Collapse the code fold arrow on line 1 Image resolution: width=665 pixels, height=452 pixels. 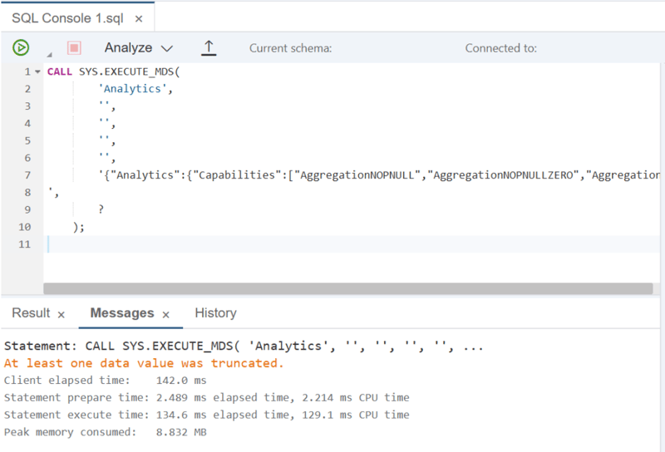[37, 71]
